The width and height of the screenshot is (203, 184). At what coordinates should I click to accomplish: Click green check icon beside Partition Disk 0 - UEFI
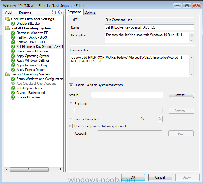tap(13, 42)
